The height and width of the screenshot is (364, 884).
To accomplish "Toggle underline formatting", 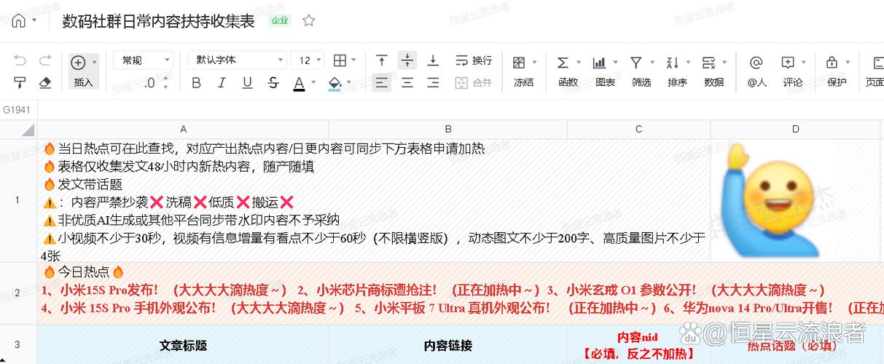I will point(247,83).
